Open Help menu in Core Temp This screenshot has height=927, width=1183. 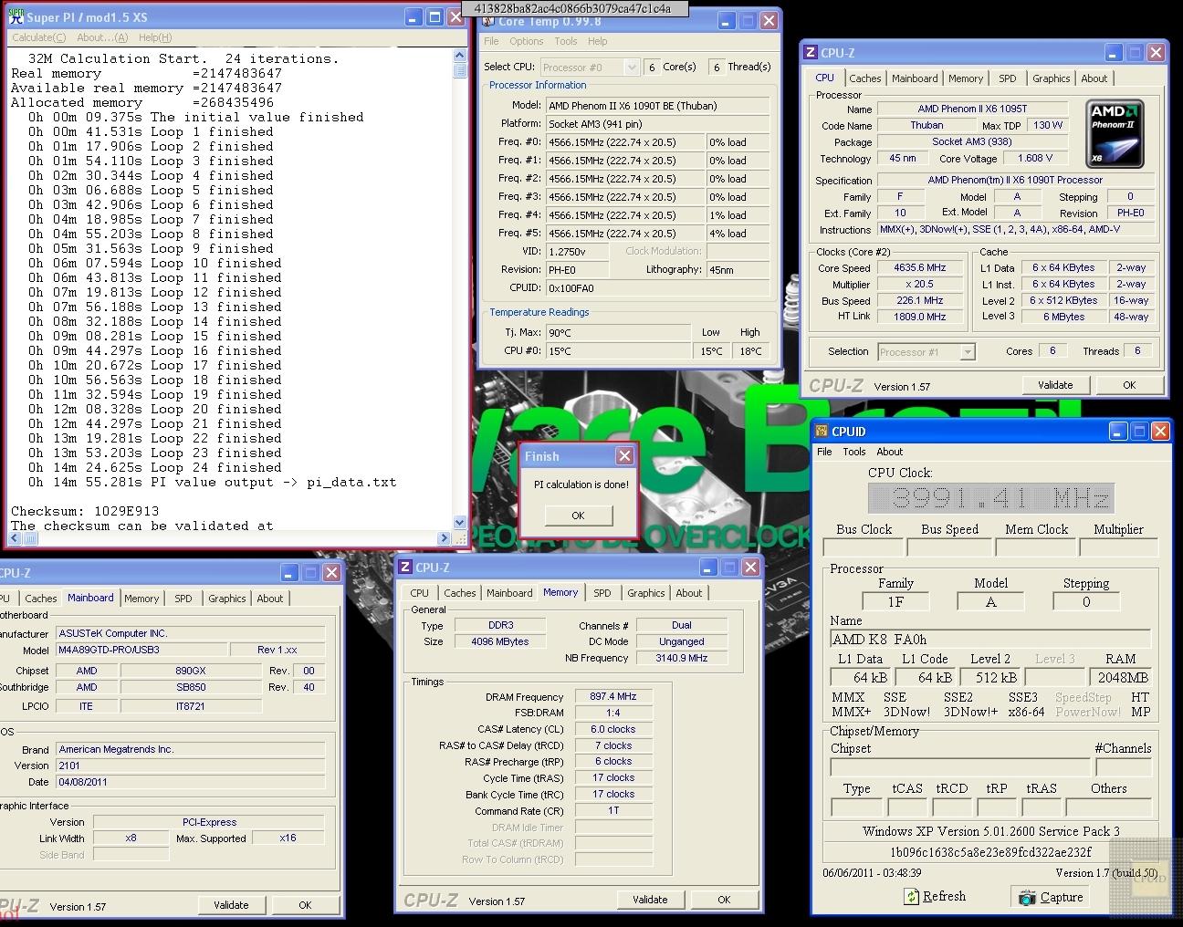(x=598, y=41)
